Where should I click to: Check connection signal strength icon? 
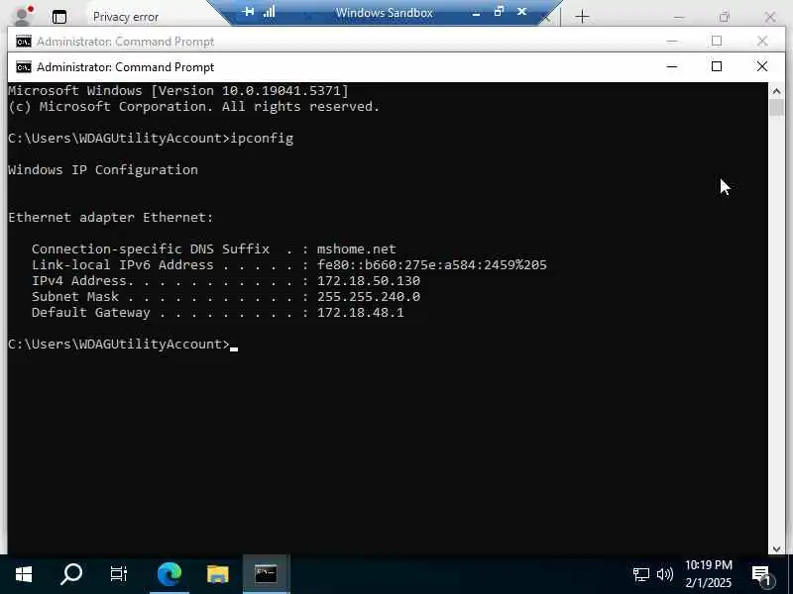pyautogui.click(x=269, y=11)
